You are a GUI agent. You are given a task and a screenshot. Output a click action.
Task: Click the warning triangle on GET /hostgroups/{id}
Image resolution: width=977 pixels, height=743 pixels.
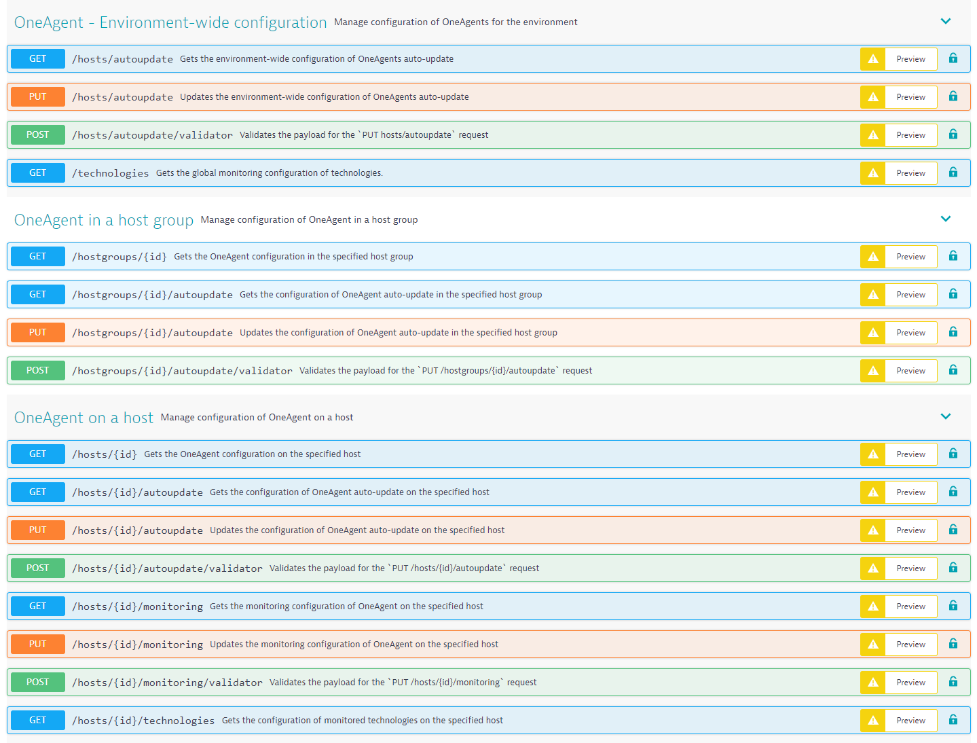873,257
